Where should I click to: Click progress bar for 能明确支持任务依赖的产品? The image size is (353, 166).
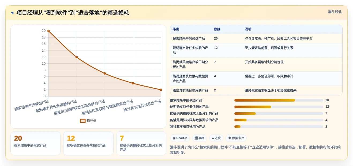tap(279, 107)
